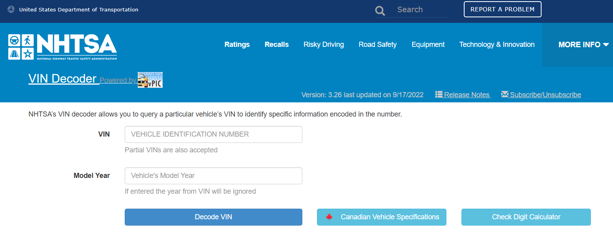Click the pedestrian icon in the NHTSA logo
This screenshot has width=613, height=237.
28,40
